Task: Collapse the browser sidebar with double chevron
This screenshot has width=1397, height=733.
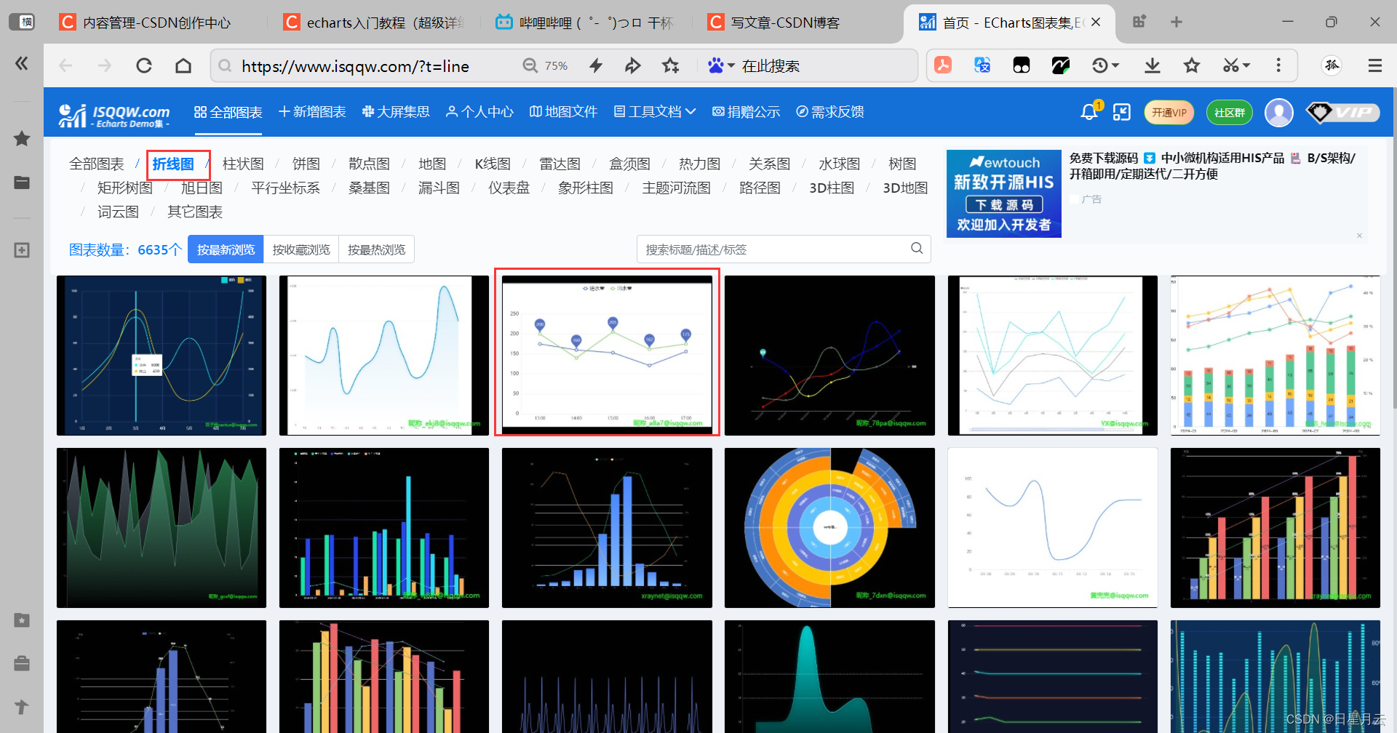Action: (22, 64)
